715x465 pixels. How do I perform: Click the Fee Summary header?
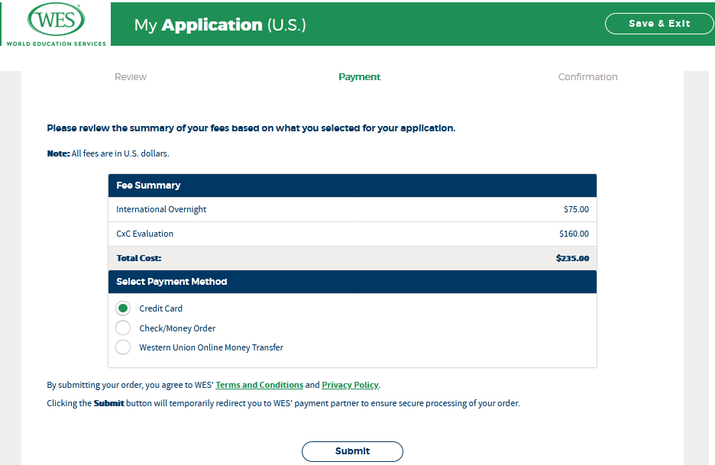click(148, 186)
